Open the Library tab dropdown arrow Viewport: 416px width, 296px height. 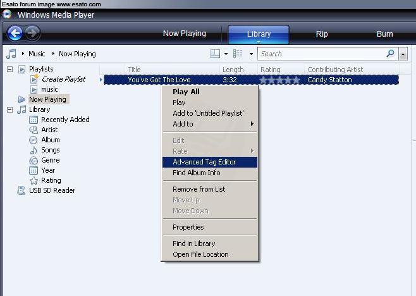click(x=259, y=42)
